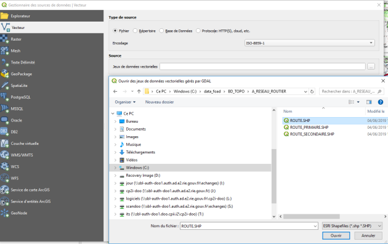The height and width of the screenshot is (244, 388).
Task: Open the ESRI Shapefiles filter dropdown
Action: 352,226
